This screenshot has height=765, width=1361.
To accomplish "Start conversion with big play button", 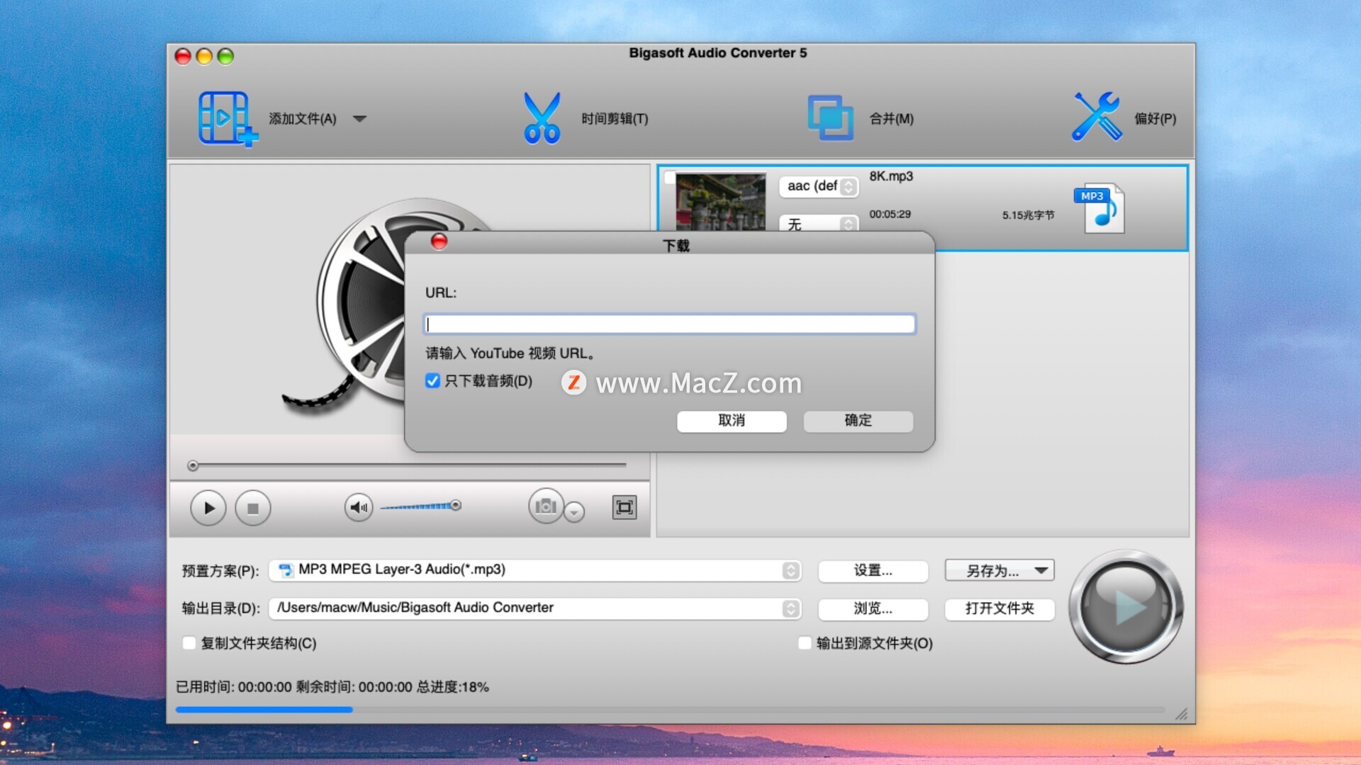I will pyautogui.click(x=1126, y=606).
